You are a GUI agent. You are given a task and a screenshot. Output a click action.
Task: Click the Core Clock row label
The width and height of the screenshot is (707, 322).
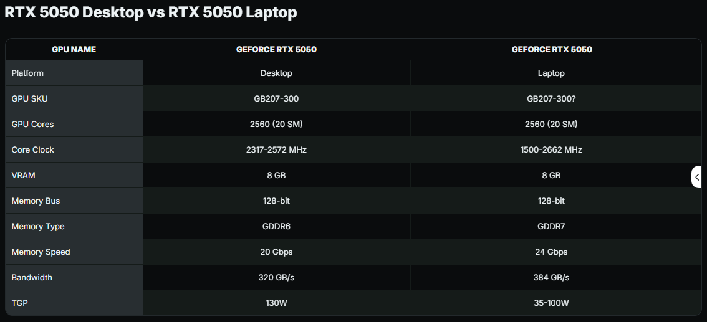click(x=32, y=149)
